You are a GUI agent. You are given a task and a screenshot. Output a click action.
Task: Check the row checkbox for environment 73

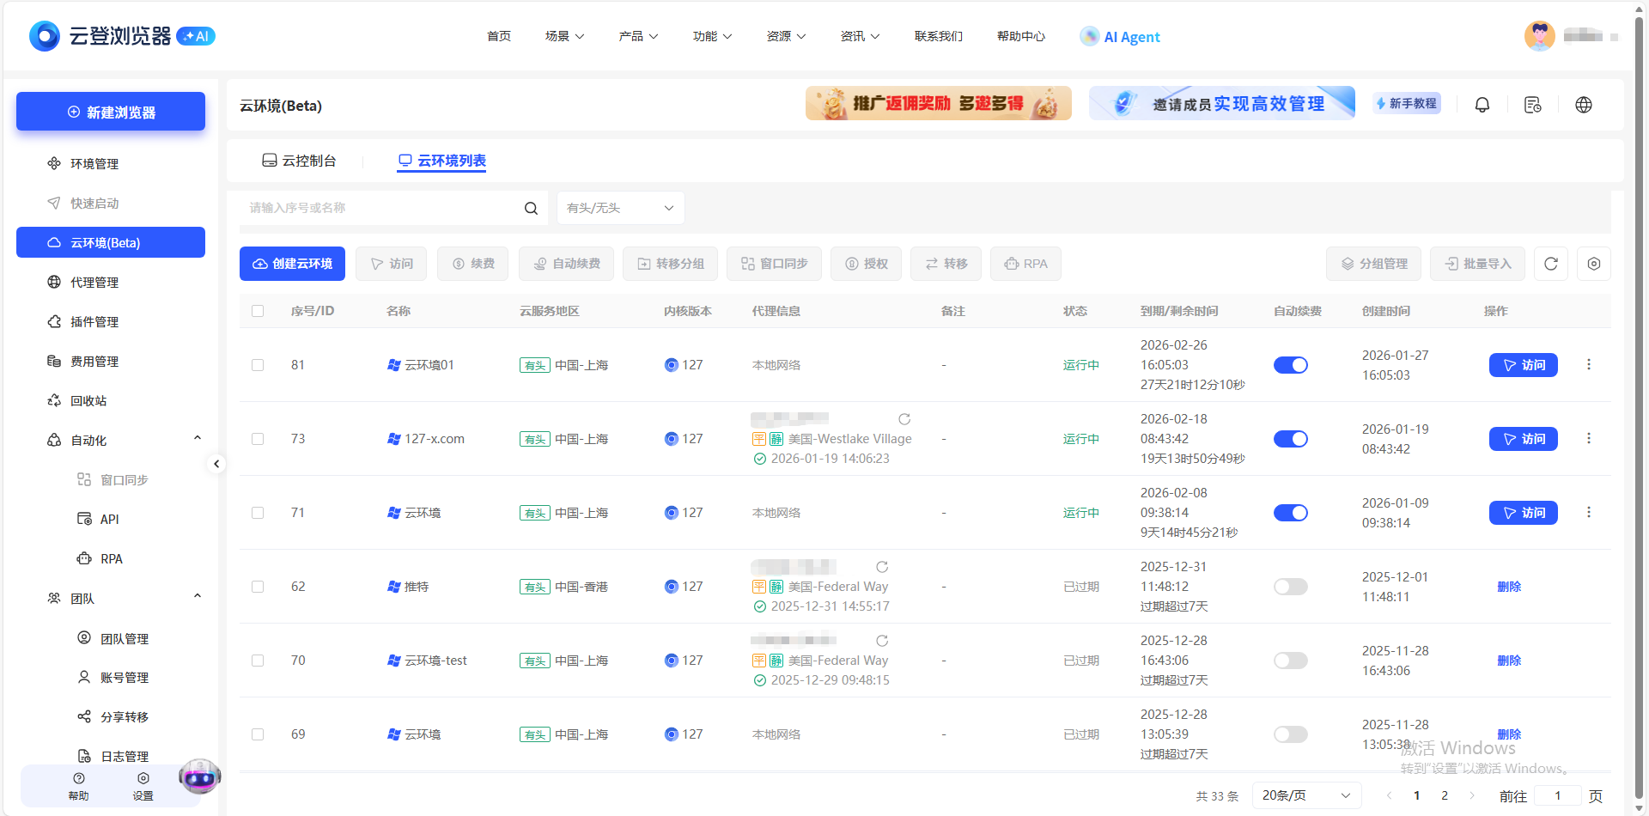[x=258, y=438]
